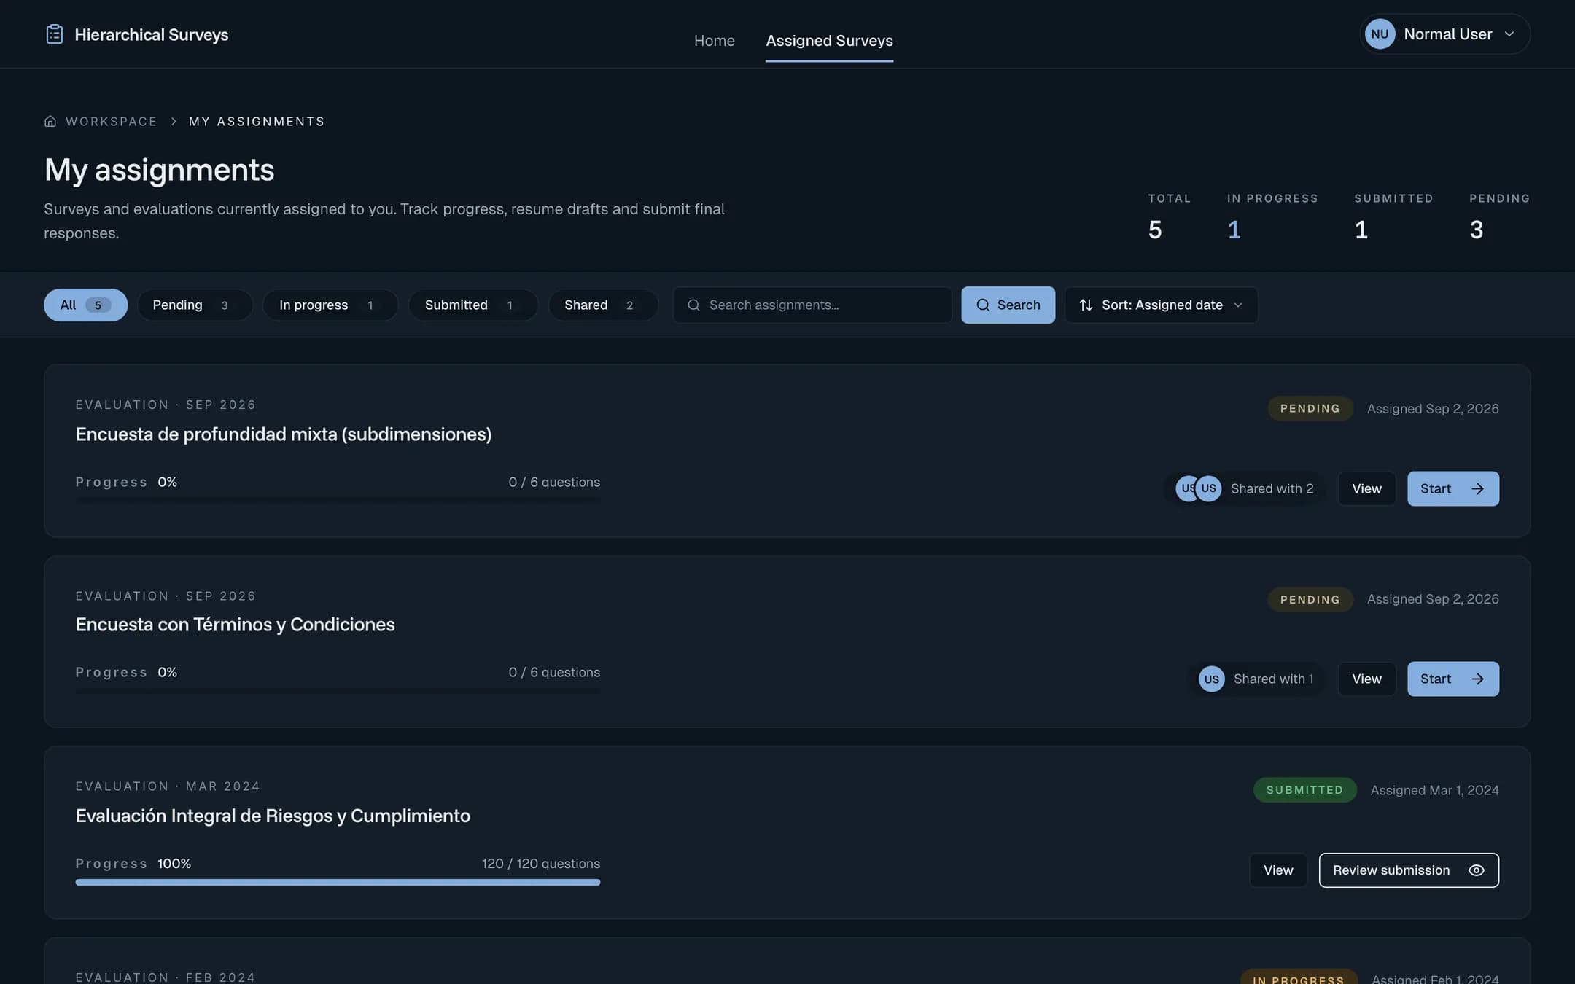Click the Shared with 1 label
The height and width of the screenshot is (984, 1575).
1273,679
